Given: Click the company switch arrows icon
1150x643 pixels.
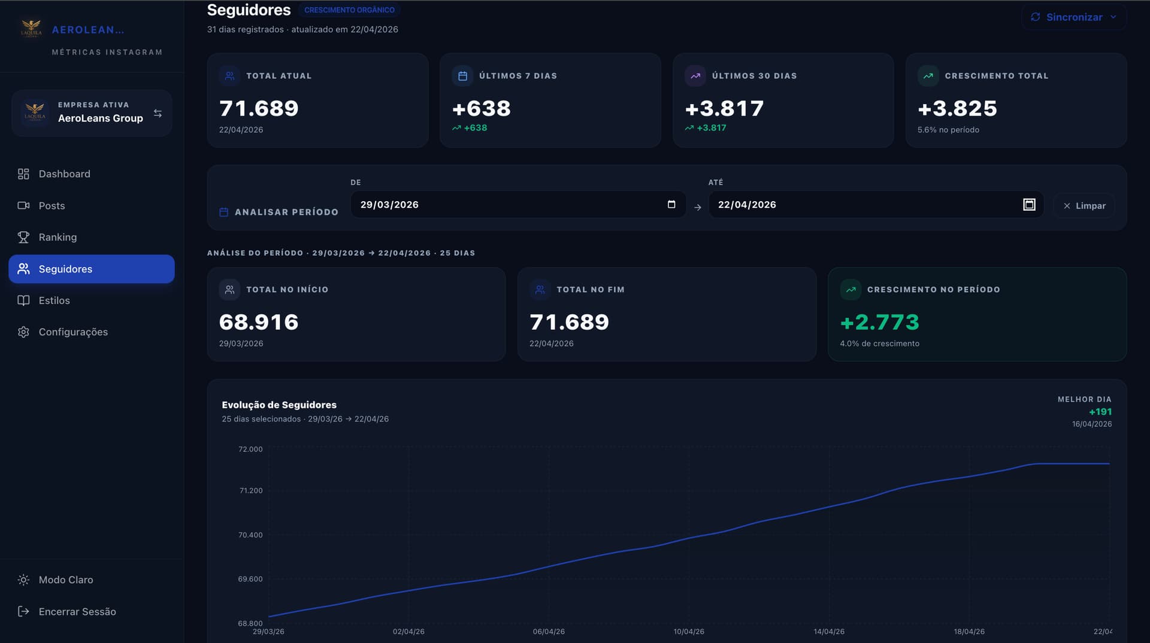Looking at the screenshot, I should [x=158, y=113].
